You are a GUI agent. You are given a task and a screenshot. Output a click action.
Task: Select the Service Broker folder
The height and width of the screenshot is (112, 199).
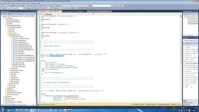15,83
